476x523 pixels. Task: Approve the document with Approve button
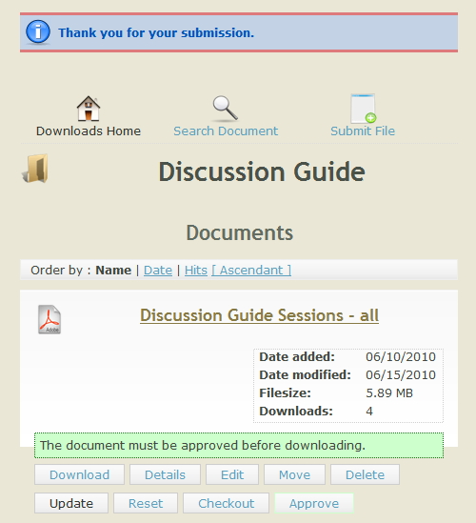314,503
